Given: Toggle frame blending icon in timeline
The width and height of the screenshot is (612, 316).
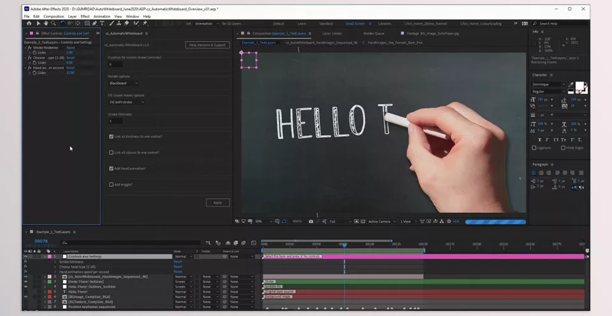Looking at the screenshot, I should point(236,243).
